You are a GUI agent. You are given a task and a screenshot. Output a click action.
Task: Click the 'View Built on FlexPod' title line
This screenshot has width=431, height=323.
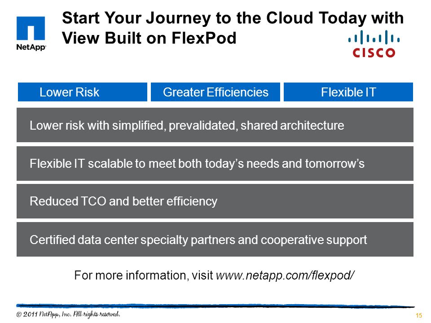149,38
